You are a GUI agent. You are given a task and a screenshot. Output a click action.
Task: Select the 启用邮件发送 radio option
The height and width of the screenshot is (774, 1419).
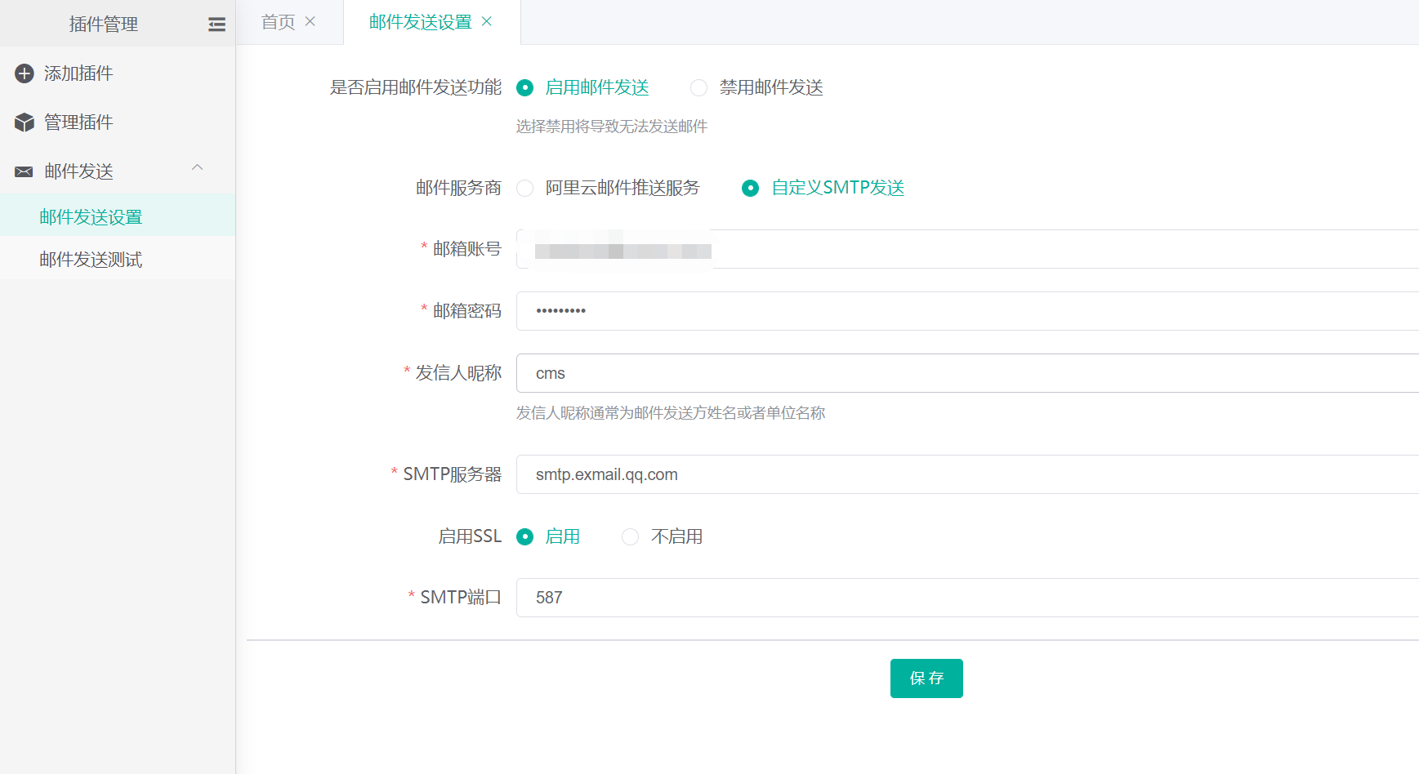point(525,88)
